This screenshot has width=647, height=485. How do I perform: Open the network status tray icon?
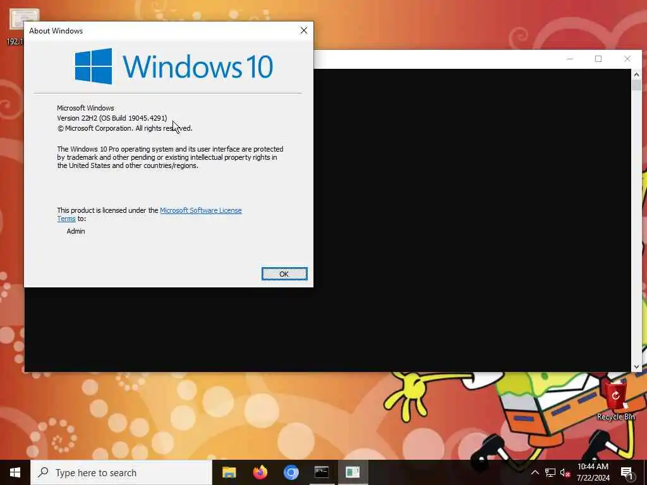(550, 472)
